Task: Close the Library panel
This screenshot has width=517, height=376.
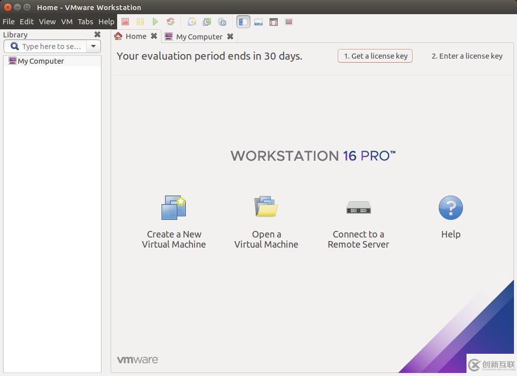Action: 97,34
